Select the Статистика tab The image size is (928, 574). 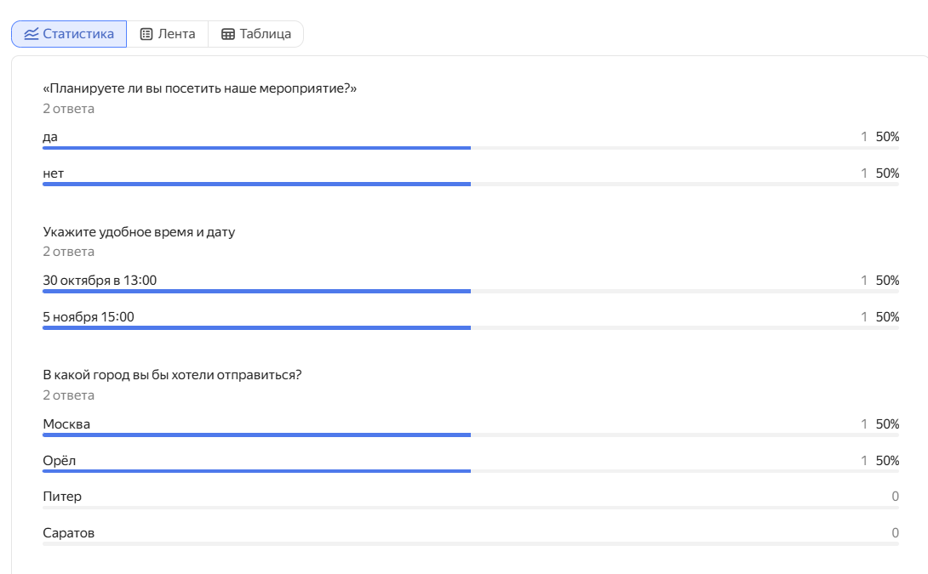tap(69, 34)
